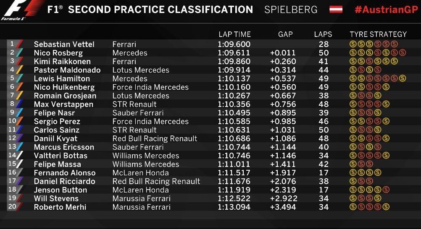Viewport: 421px width, 229px height.
Task: Click the last tyre icon in Rosberg's row
Action: click(x=403, y=53)
